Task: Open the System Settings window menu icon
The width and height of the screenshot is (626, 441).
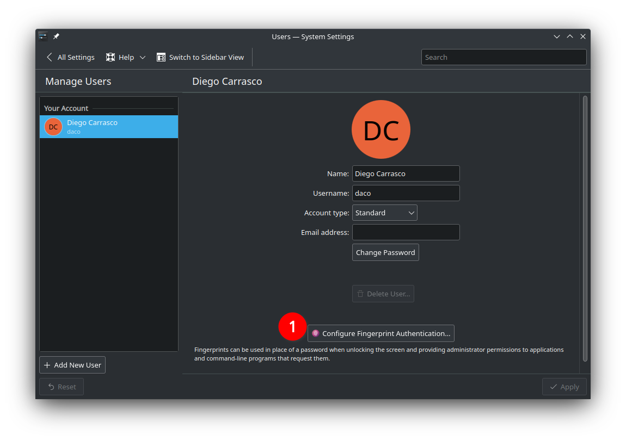Action: tap(42, 36)
